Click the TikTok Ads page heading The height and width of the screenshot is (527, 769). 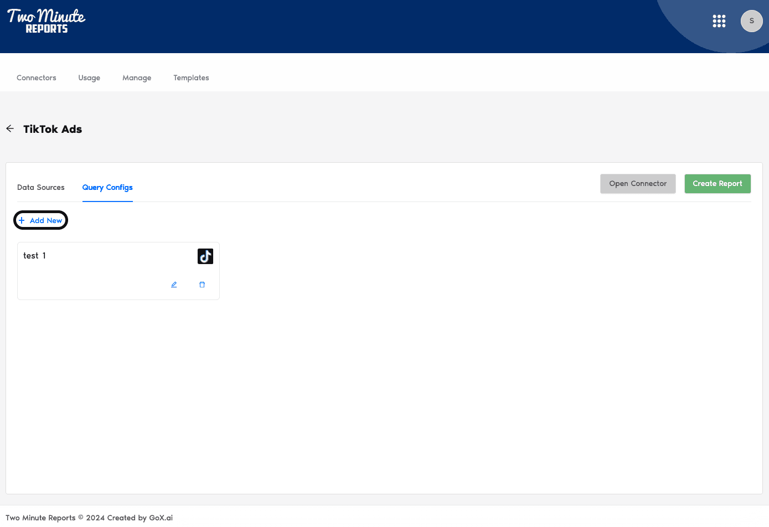pos(53,129)
